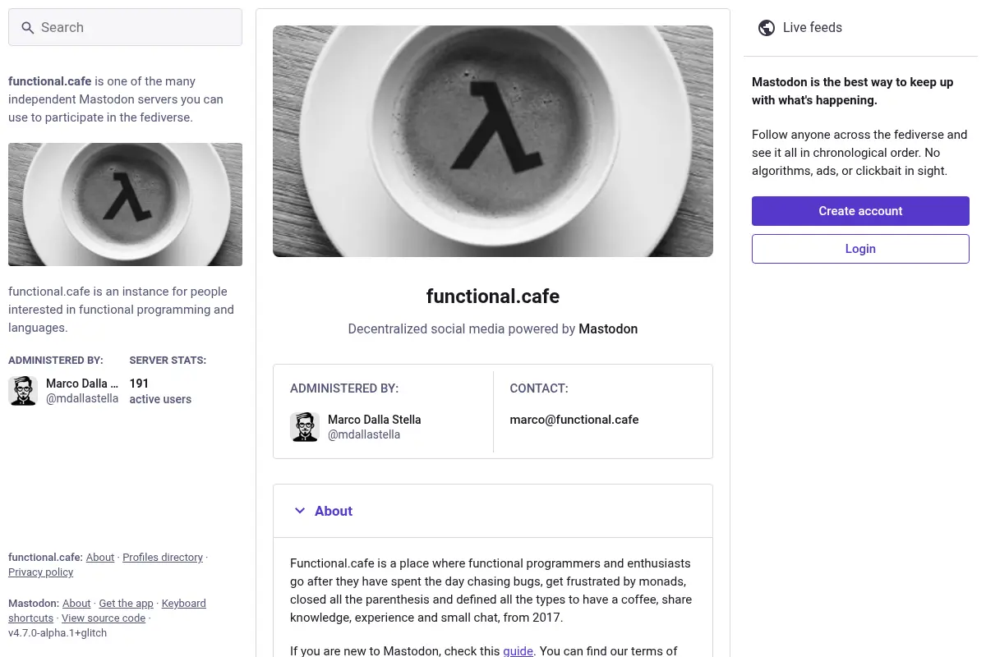Click the Create account button
This screenshot has height=657, width=986.
point(860,211)
